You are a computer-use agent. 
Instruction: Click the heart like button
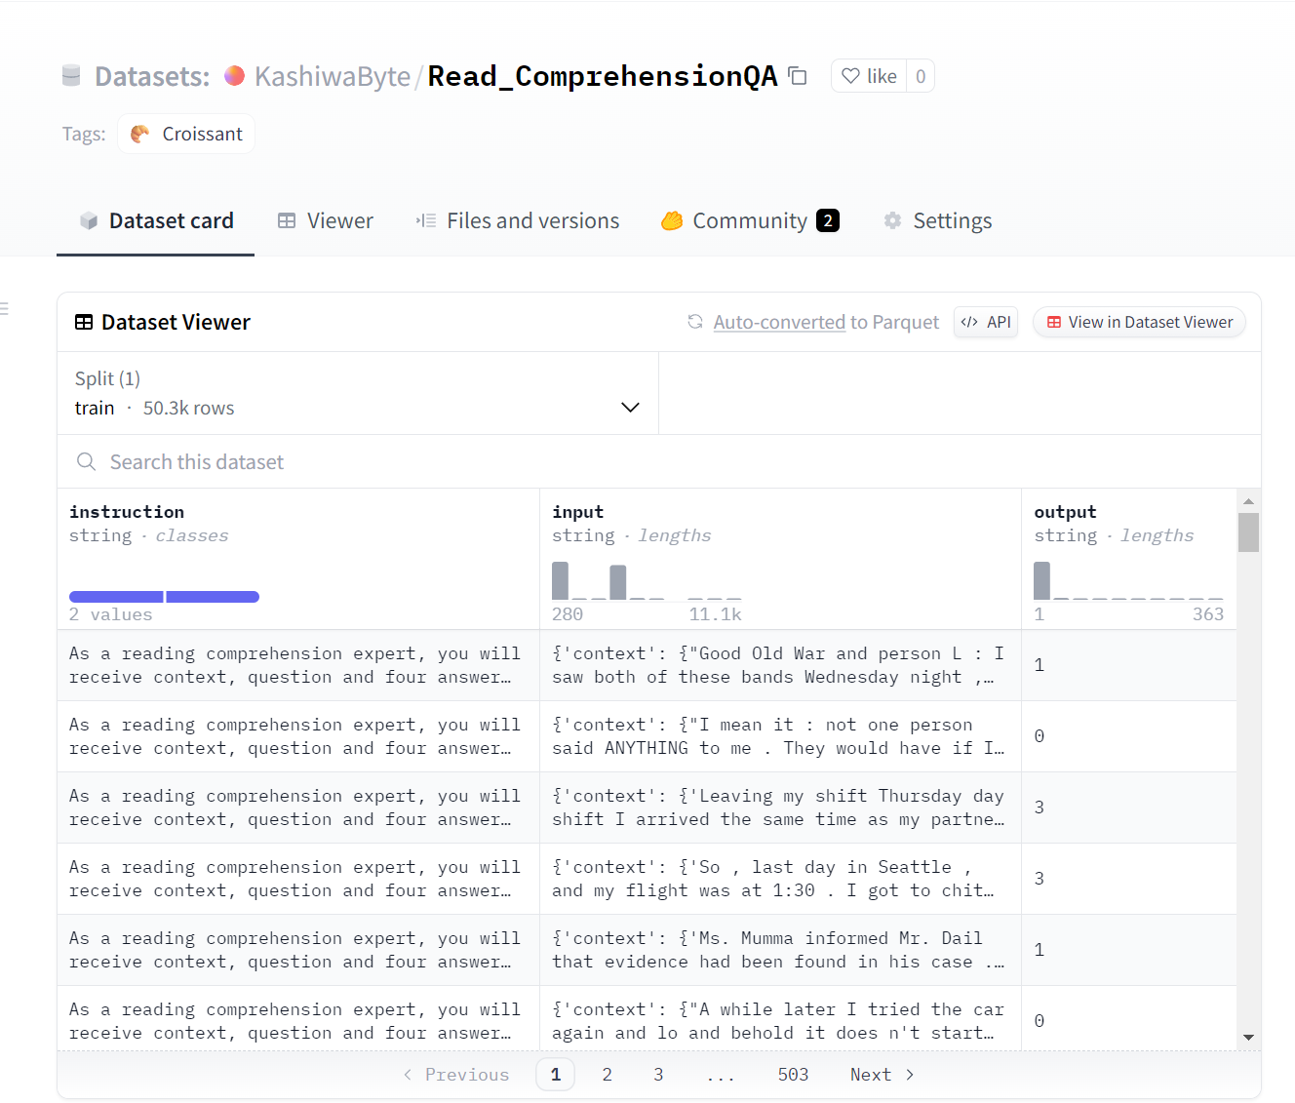[869, 76]
